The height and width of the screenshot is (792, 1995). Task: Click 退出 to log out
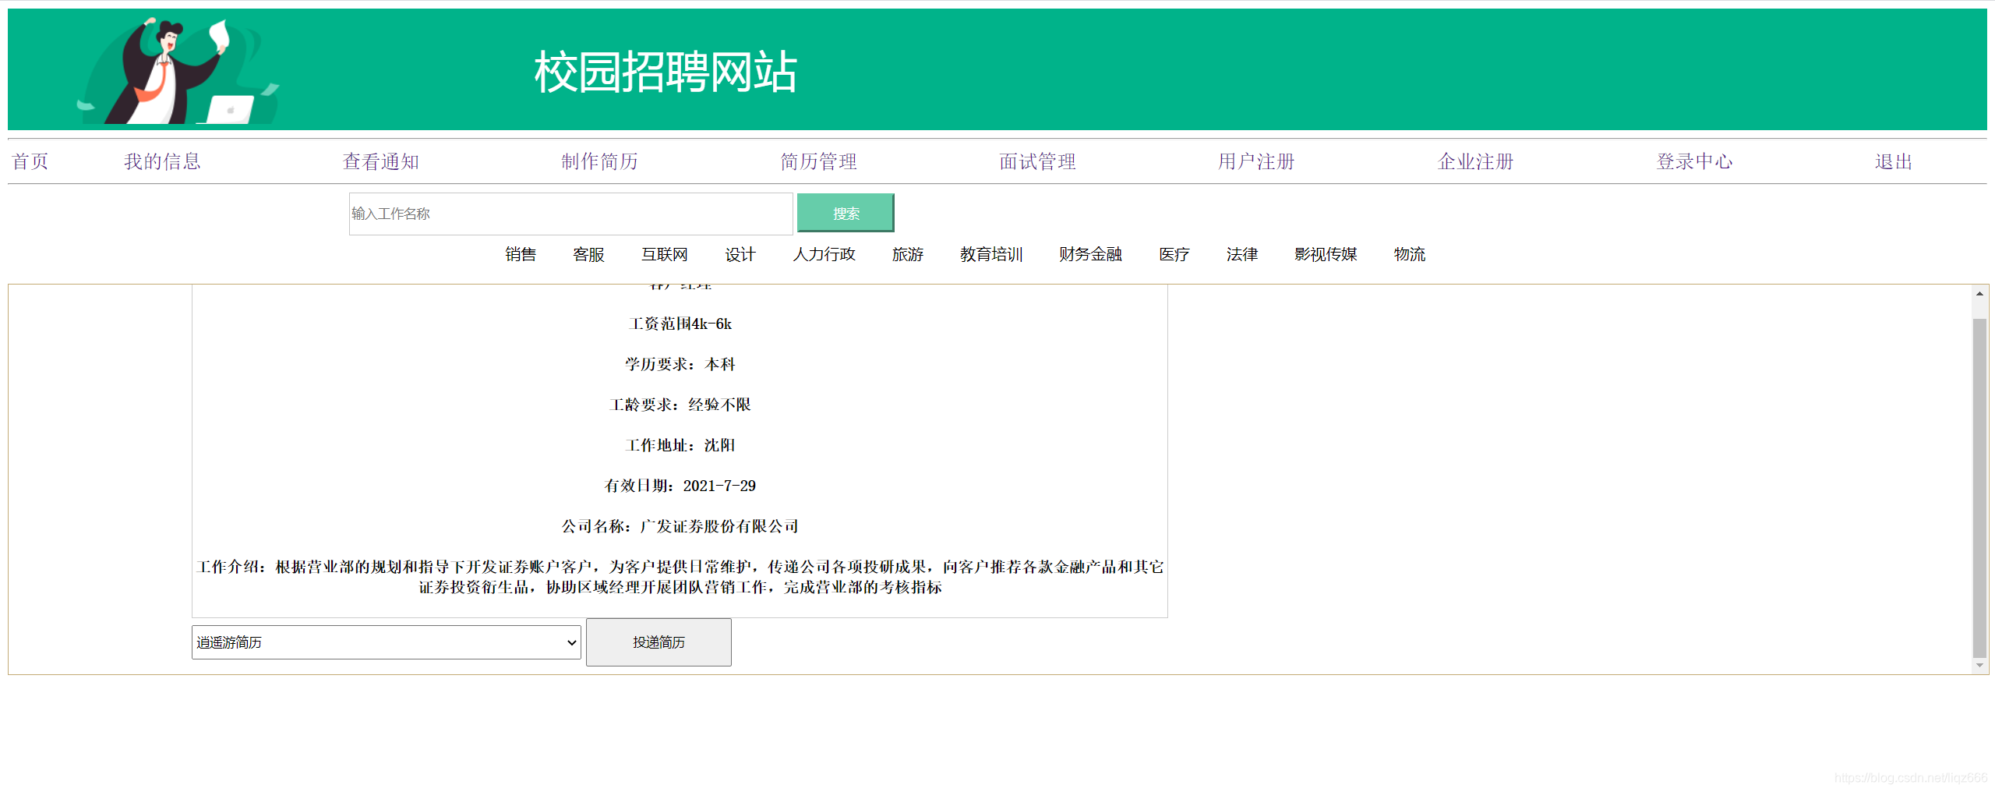[x=1894, y=161]
